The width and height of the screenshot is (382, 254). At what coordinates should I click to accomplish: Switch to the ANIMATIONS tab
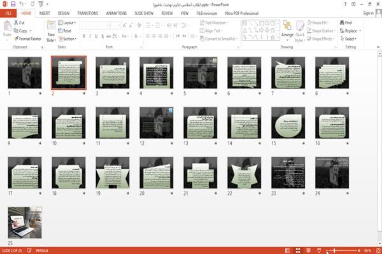[117, 13]
